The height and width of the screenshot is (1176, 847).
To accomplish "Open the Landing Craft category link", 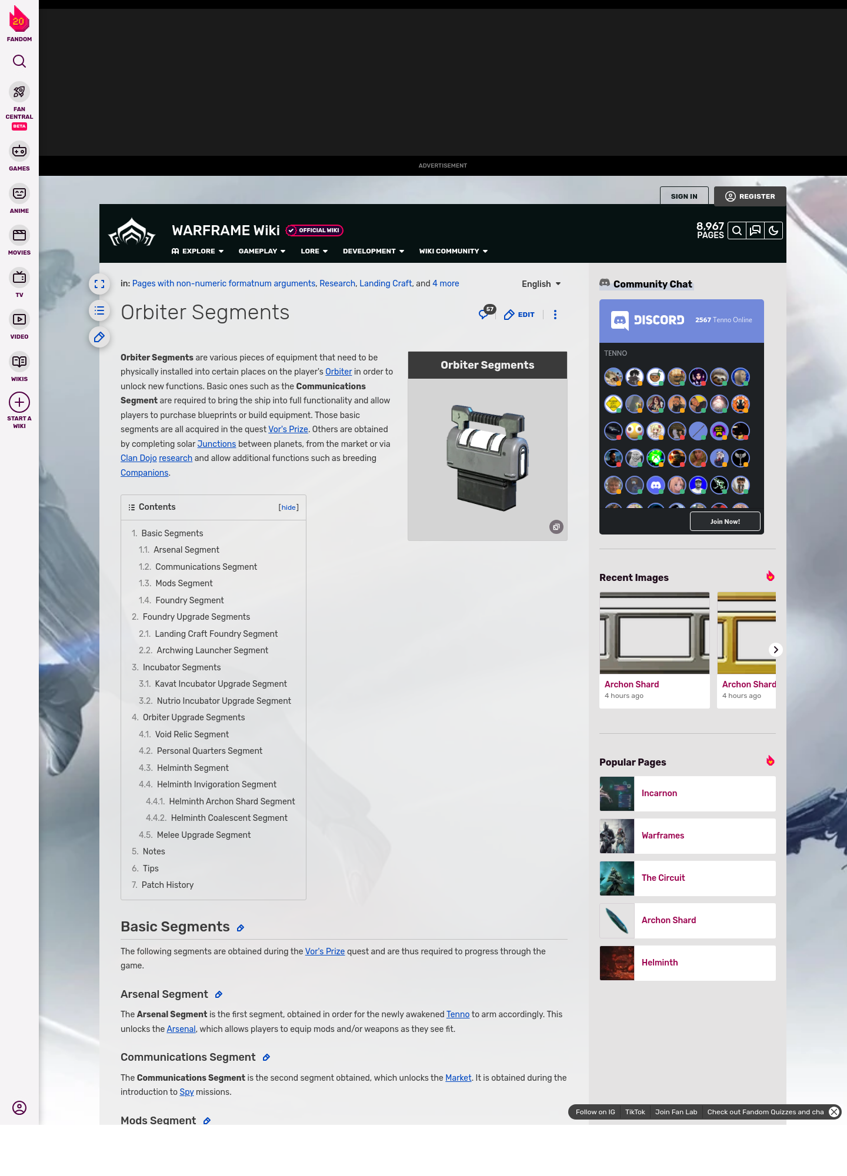I will [385, 283].
